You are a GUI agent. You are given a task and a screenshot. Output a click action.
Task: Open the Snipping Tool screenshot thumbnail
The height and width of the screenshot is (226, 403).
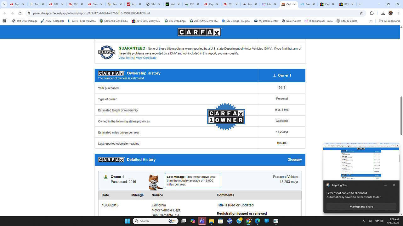361,162
